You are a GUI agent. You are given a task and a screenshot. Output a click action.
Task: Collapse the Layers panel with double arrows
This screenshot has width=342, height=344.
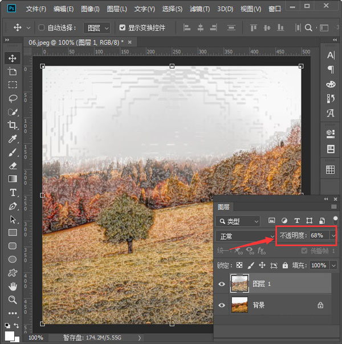point(326,199)
